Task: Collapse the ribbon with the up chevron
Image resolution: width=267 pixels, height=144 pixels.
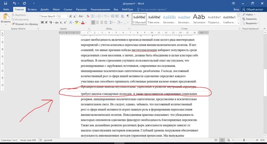Action: click(x=264, y=29)
